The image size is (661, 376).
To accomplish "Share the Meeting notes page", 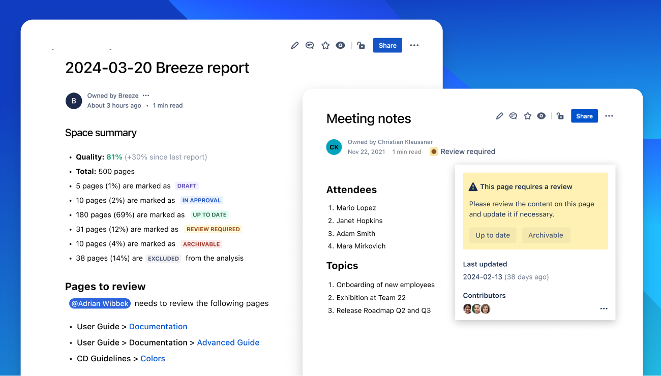I will point(584,116).
